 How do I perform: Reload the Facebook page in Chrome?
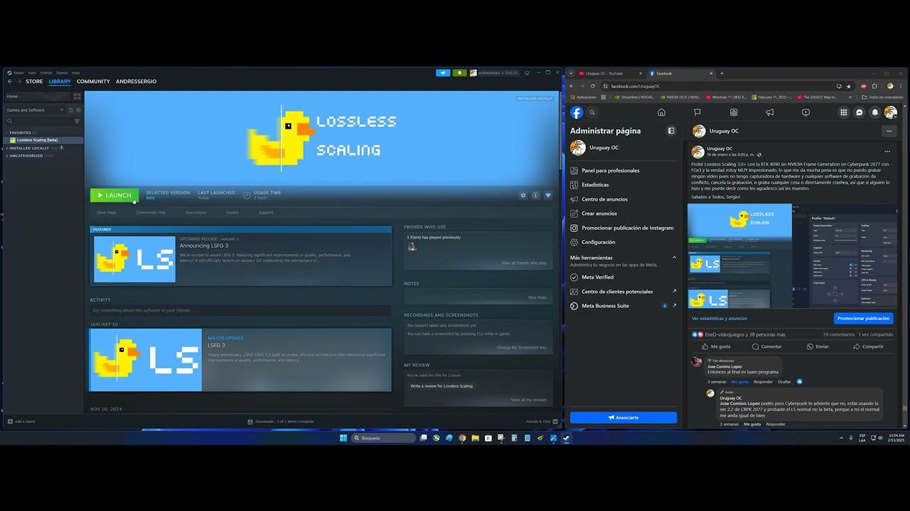click(592, 86)
